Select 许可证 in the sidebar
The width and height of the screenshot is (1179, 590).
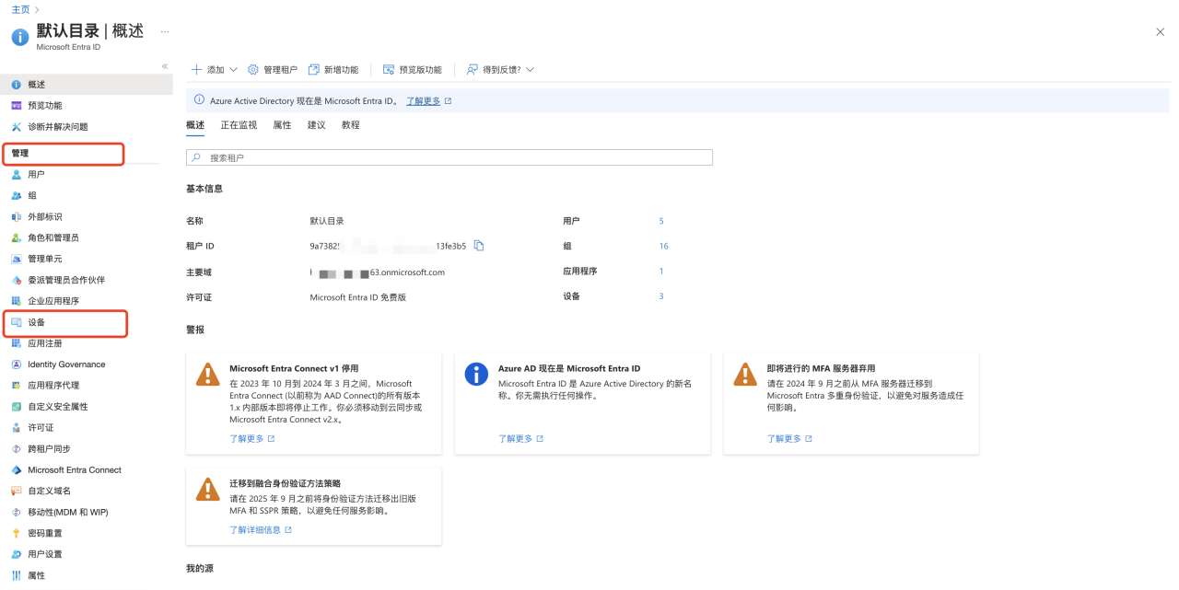pyautogui.click(x=41, y=428)
